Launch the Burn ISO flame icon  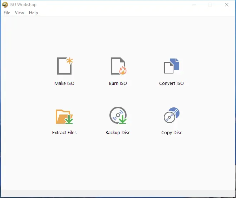click(118, 66)
